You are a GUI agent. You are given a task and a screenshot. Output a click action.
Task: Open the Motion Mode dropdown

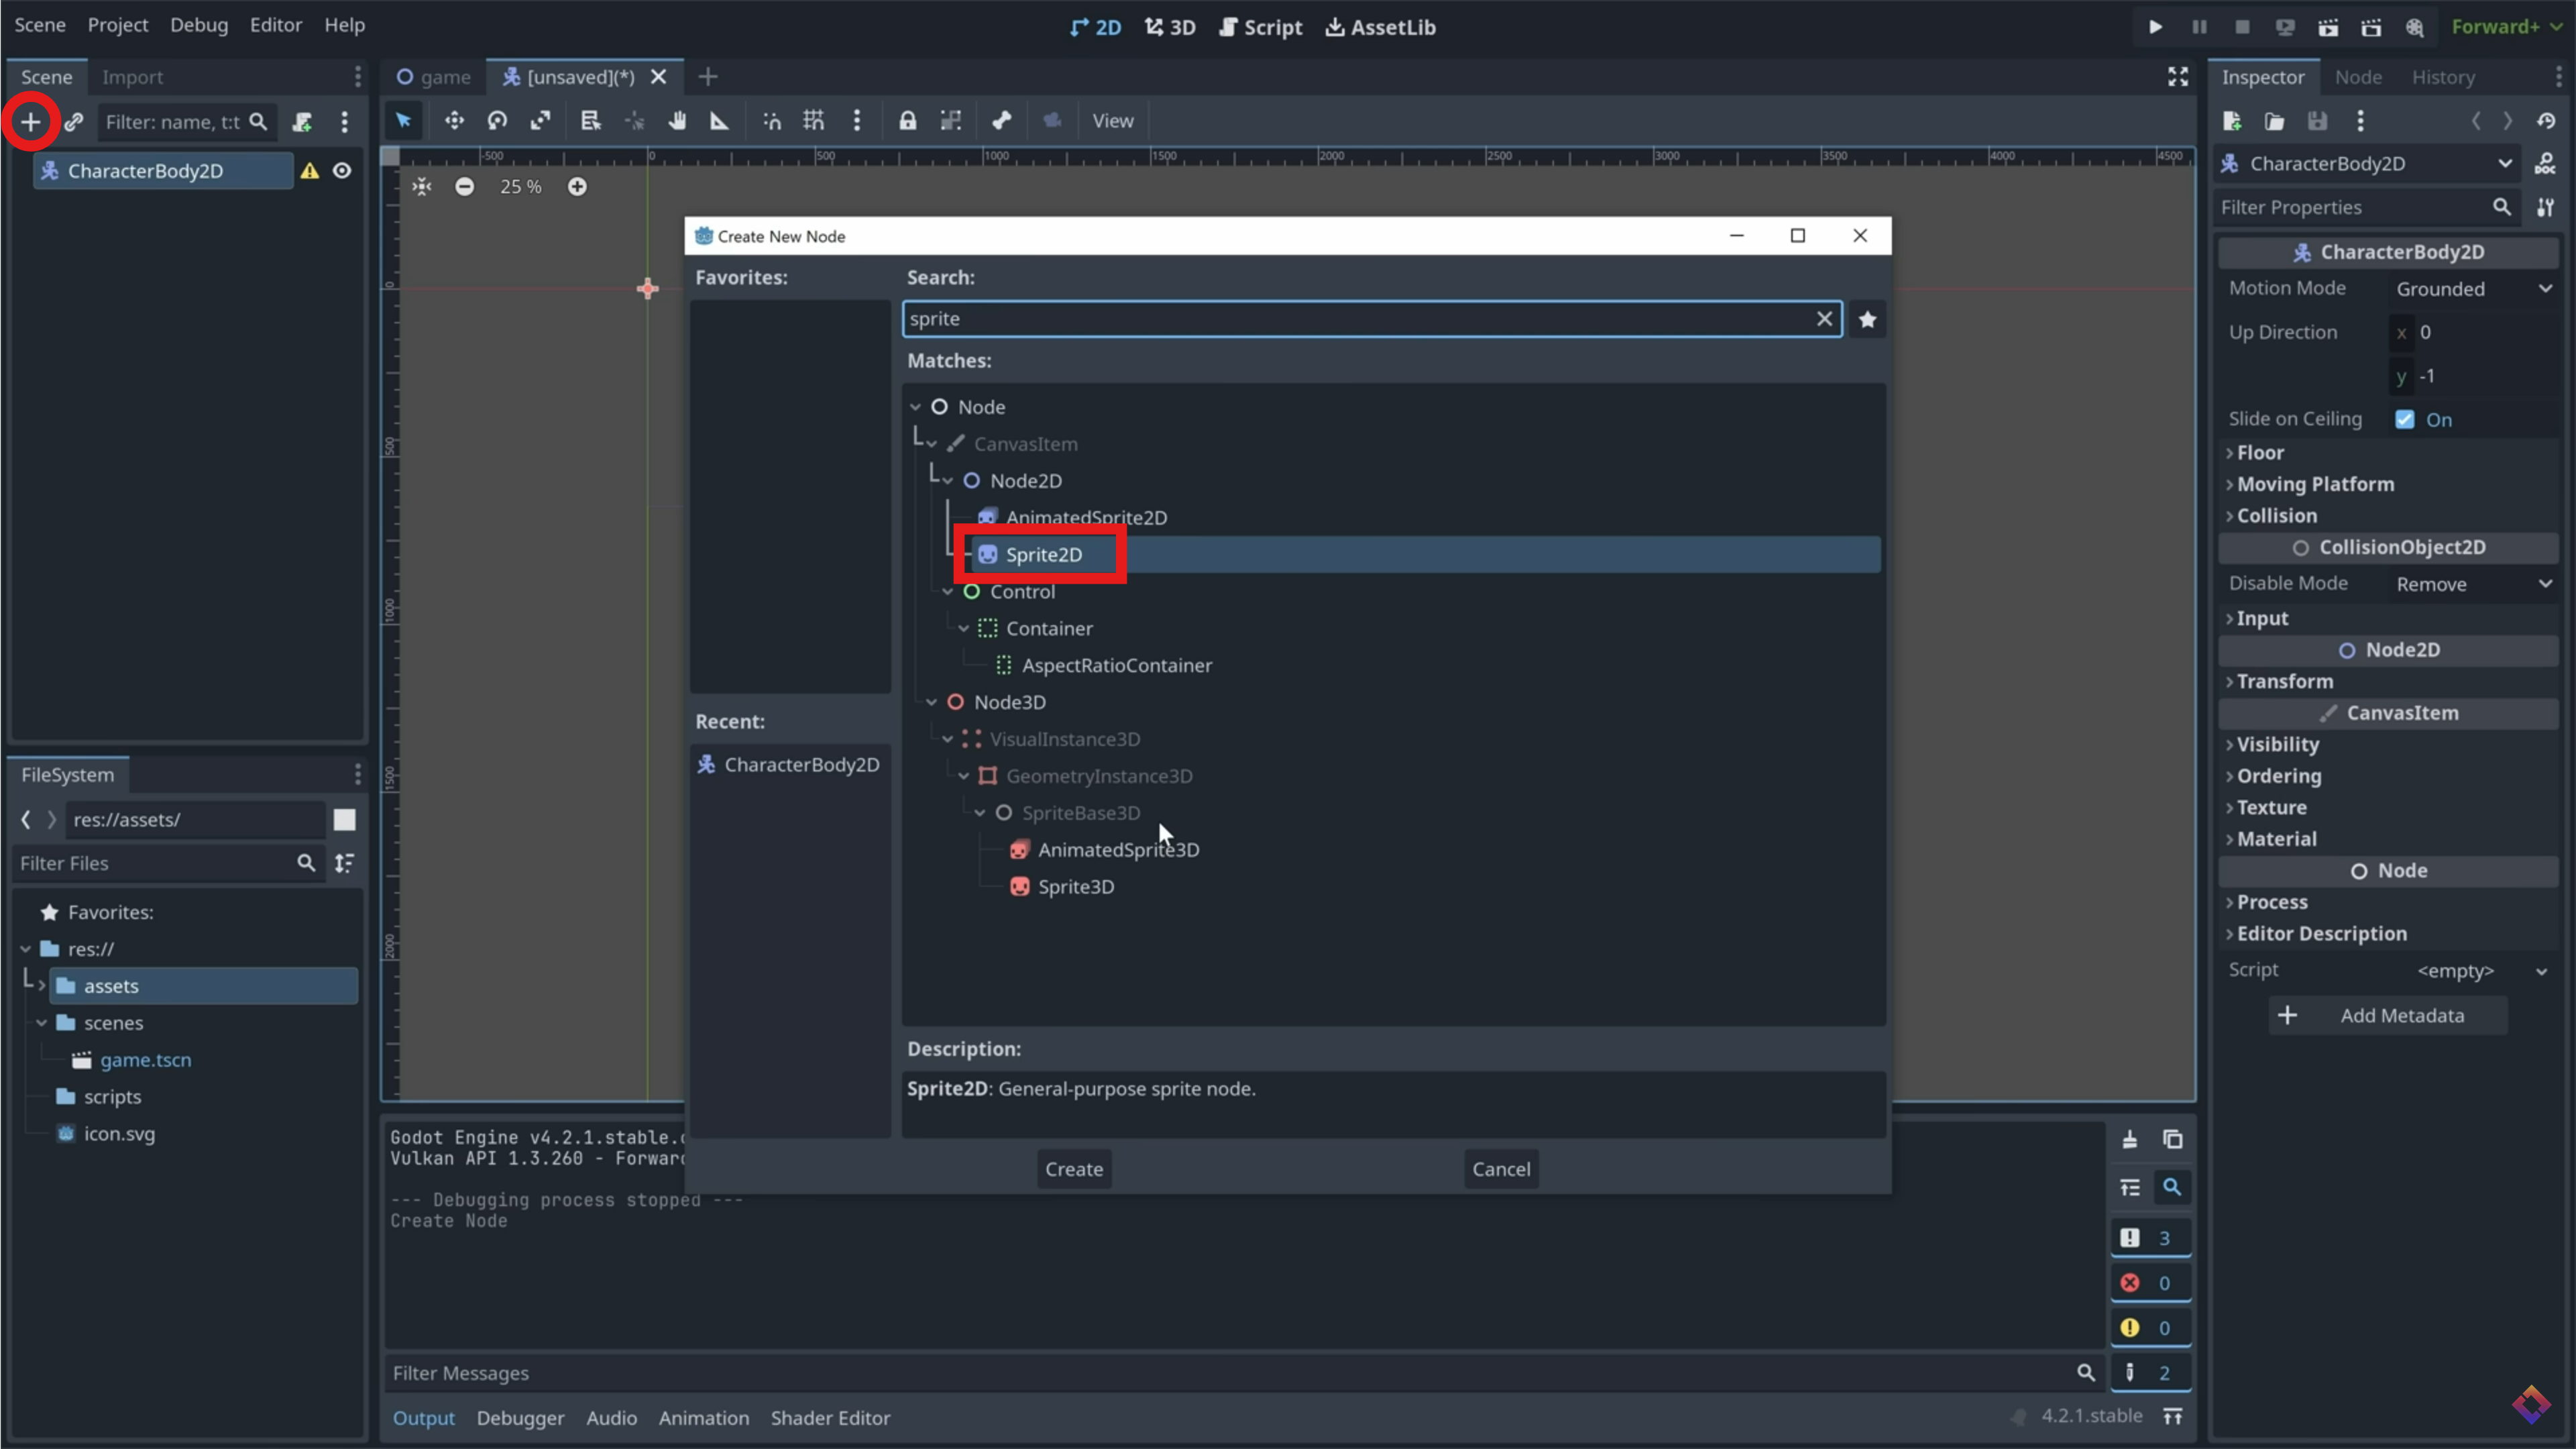2470,289
